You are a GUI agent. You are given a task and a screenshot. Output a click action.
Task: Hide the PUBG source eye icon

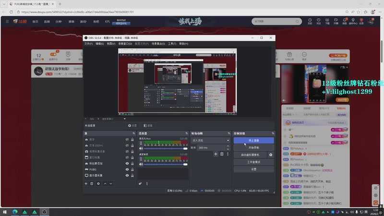click(x=127, y=169)
